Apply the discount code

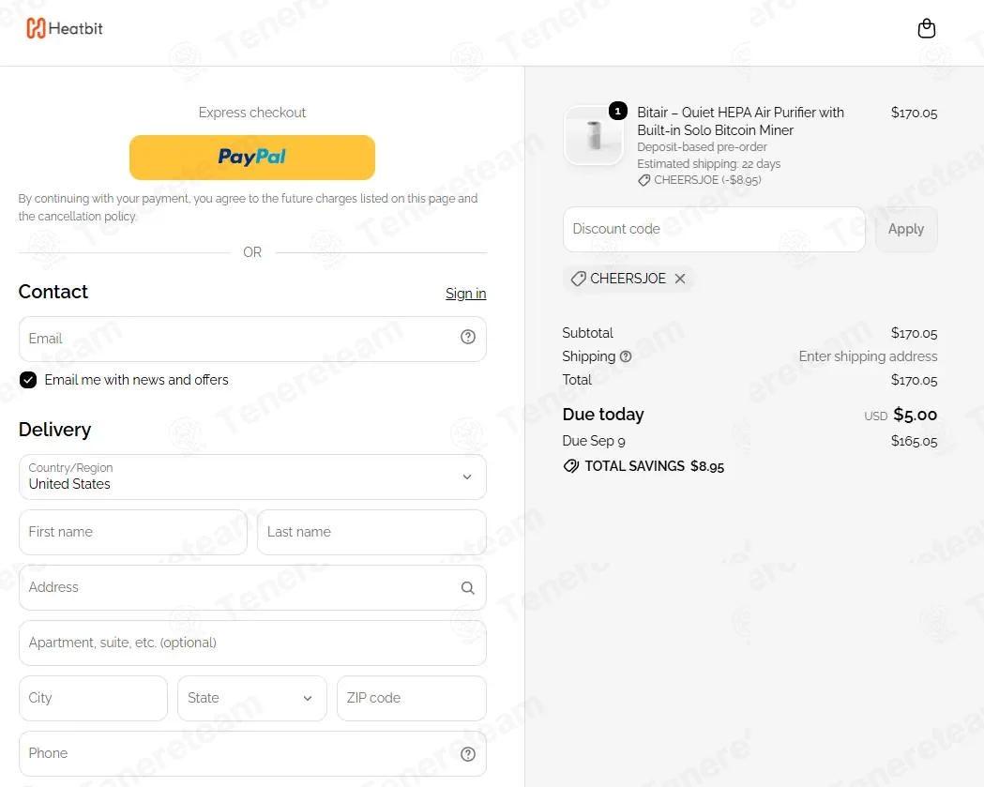(906, 229)
